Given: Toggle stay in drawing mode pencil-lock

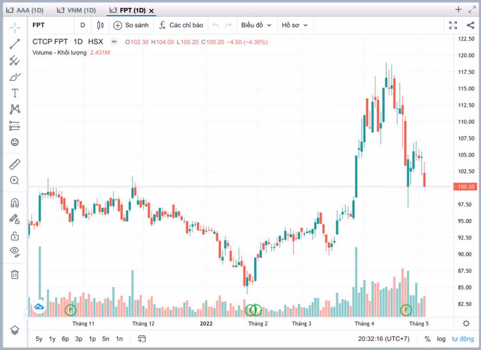Looking at the screenshot, I should coord(15,219).
